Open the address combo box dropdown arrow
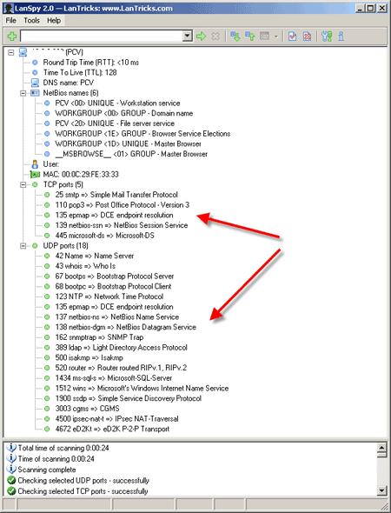This screenshot has width=391, height=513. (x=188, y=36)
